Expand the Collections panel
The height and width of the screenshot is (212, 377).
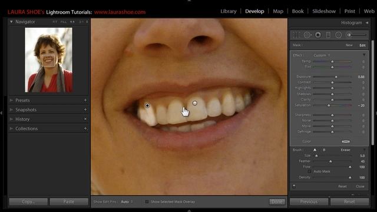click(x=11, y=128)
